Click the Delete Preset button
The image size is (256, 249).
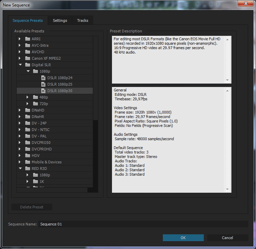(x=32, y=207)
